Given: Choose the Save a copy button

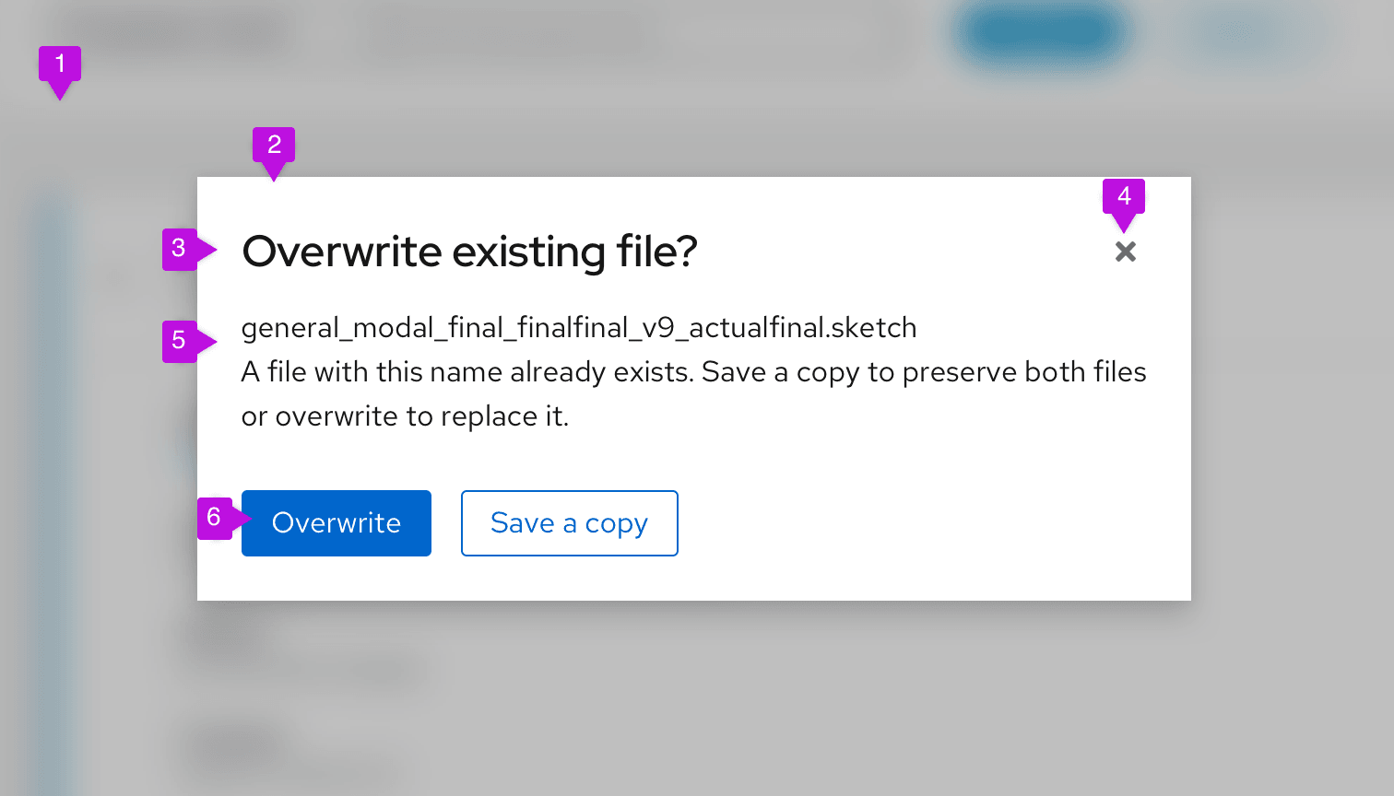Looking at the screenshot, I should [569, 523].
